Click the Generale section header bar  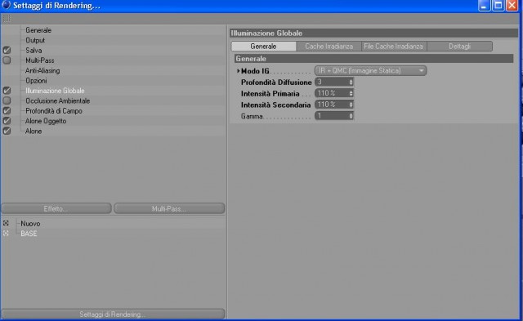(373, 59)
